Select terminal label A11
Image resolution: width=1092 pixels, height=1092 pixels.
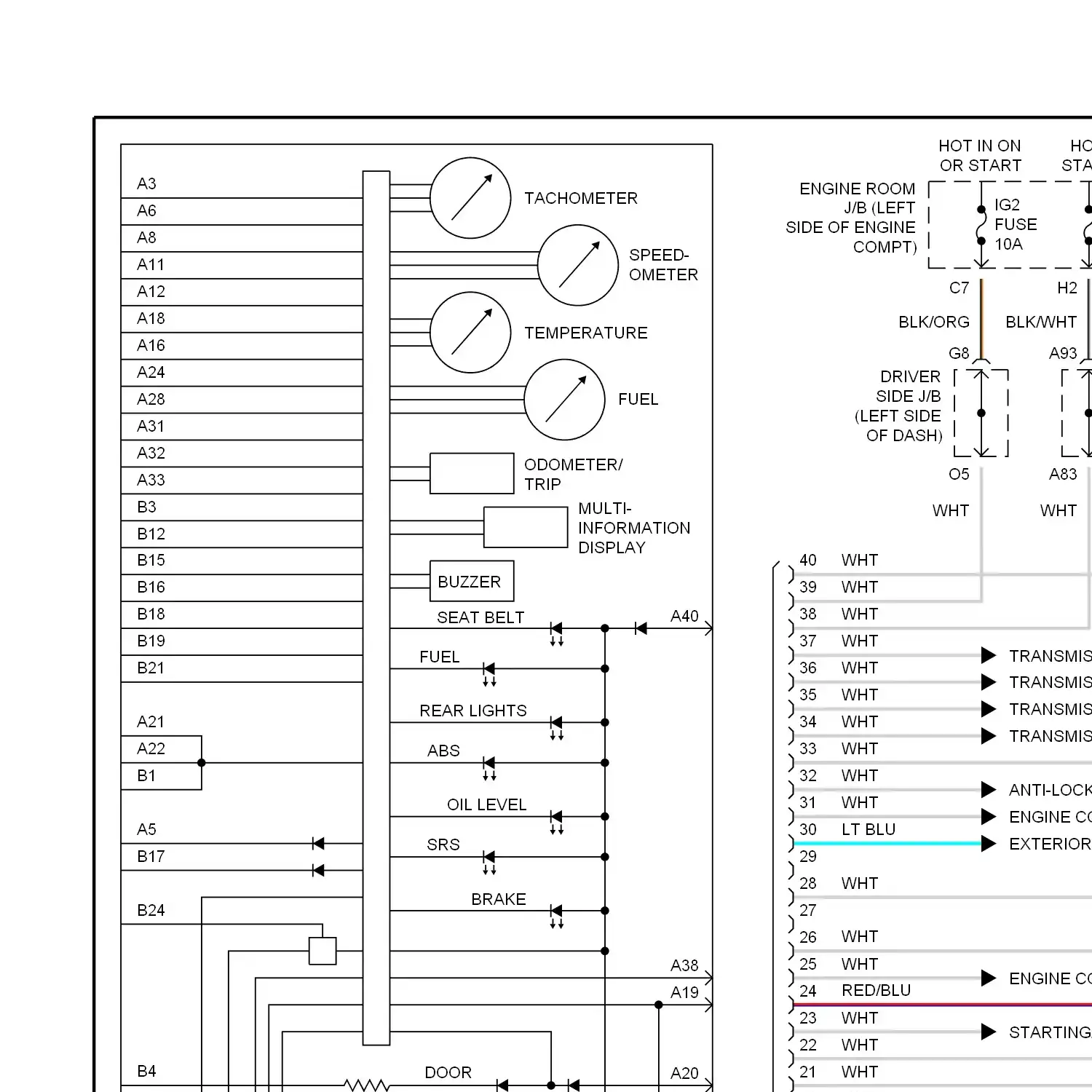pyautogui.click(x=151, y=264)
